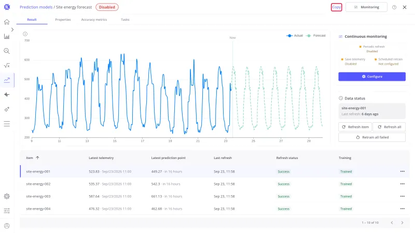The image size is (415, 233).
Task: Open the hamburger list sidebar icon
Action: coord(7,124)
